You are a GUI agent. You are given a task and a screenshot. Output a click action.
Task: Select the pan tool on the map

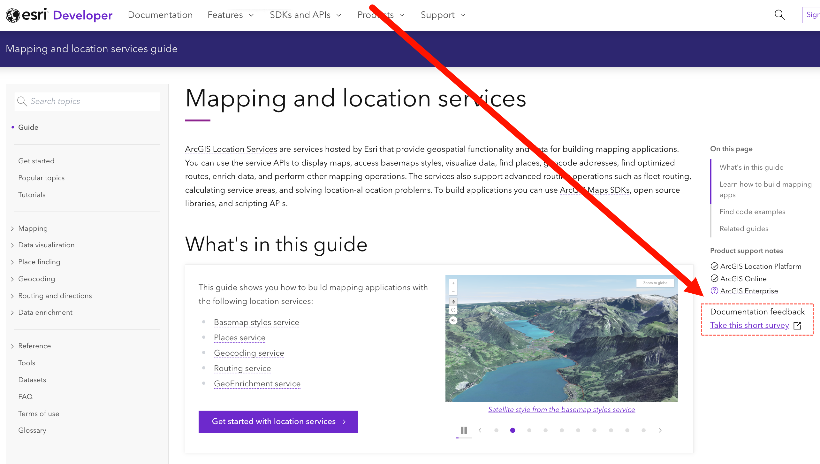(x=453, y=302)
